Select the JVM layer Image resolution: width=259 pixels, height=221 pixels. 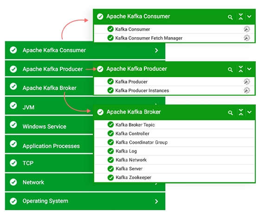pos(49,106)
